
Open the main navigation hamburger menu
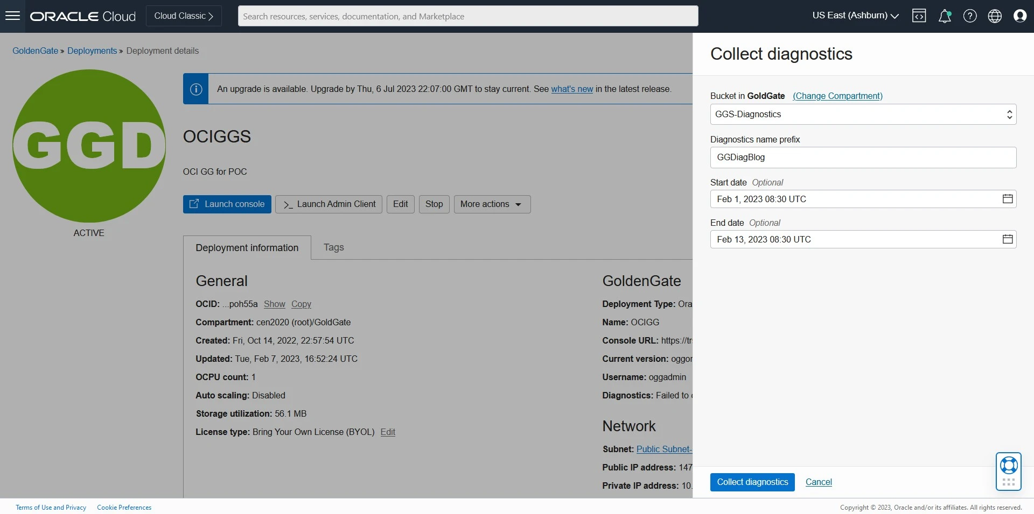(12, 16)
